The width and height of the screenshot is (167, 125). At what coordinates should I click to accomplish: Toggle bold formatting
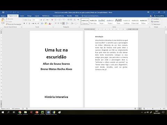coord(24,23)
